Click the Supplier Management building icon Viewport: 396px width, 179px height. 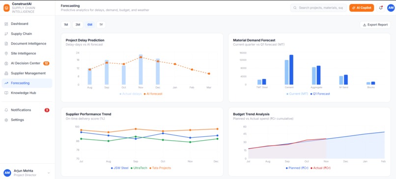pos(6,74)
